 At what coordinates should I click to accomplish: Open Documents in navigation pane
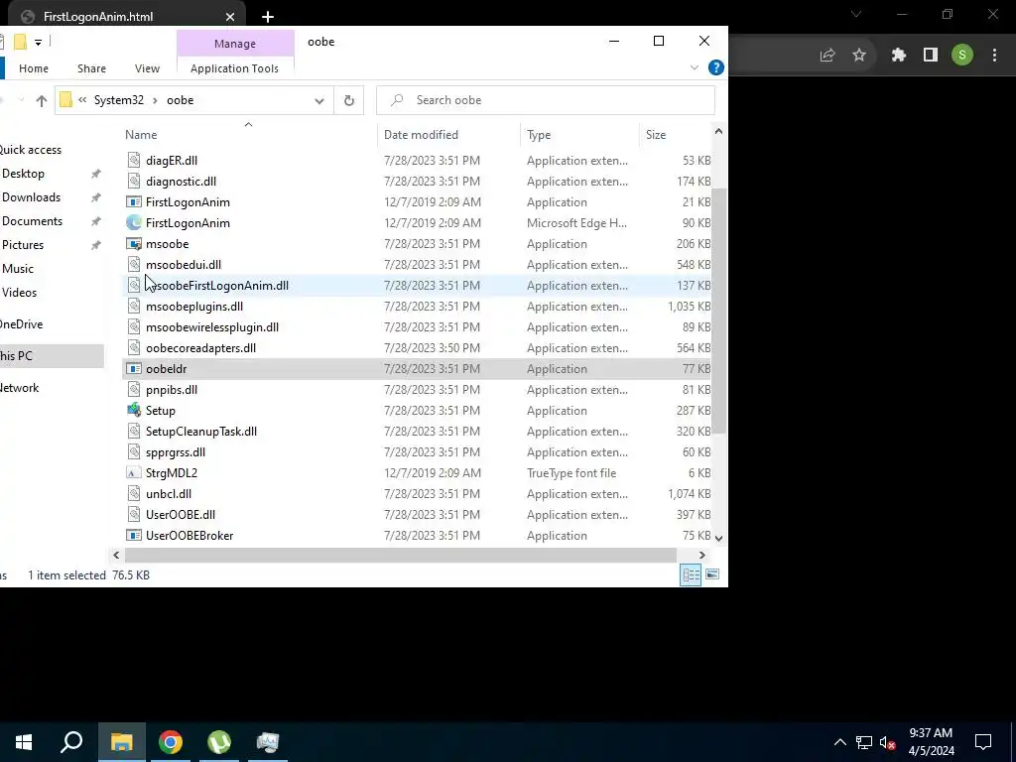pyautogui.click(x=32, y=221)
